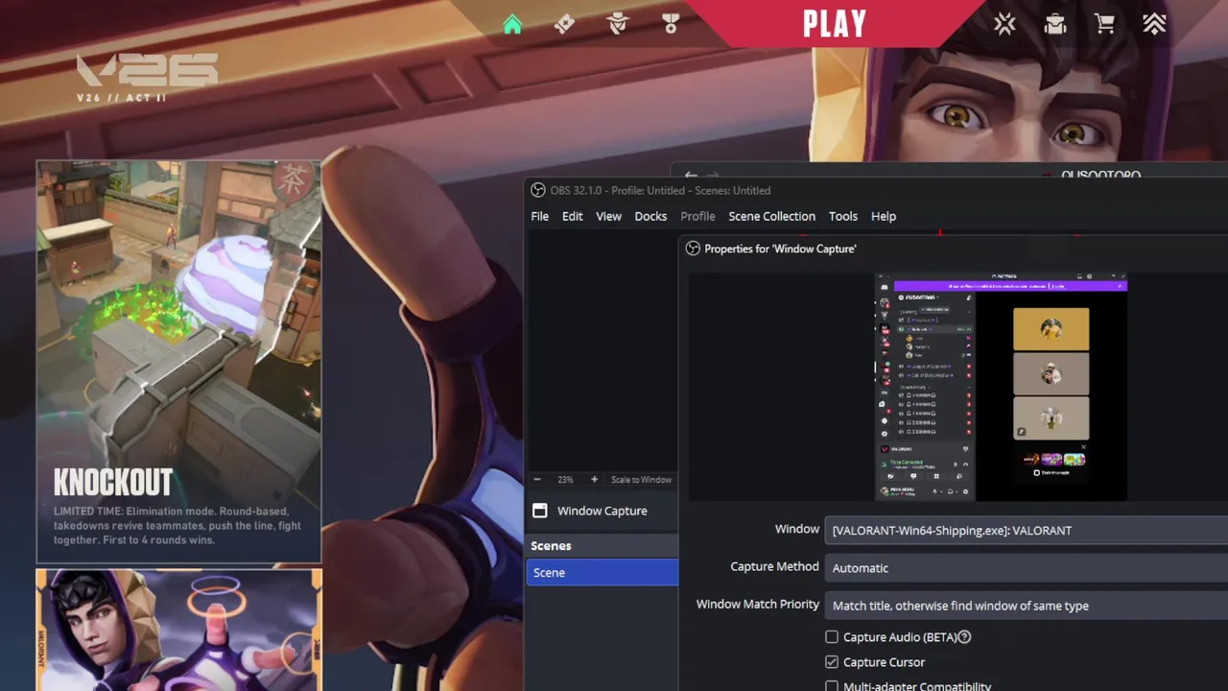The width and height of the screenshot is (1228, 691).
Task: Click Scale to Window button
Action: pos(641,479)
